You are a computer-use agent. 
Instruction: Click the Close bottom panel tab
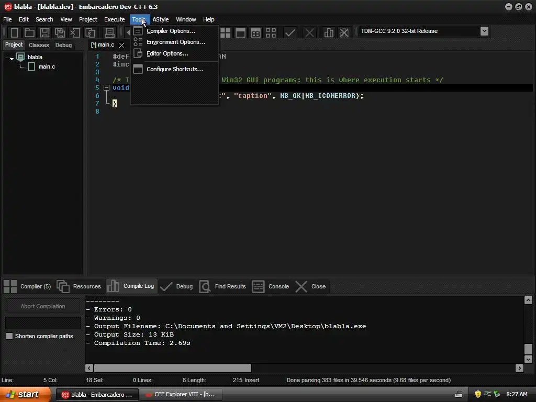click(x=310, y=286)
